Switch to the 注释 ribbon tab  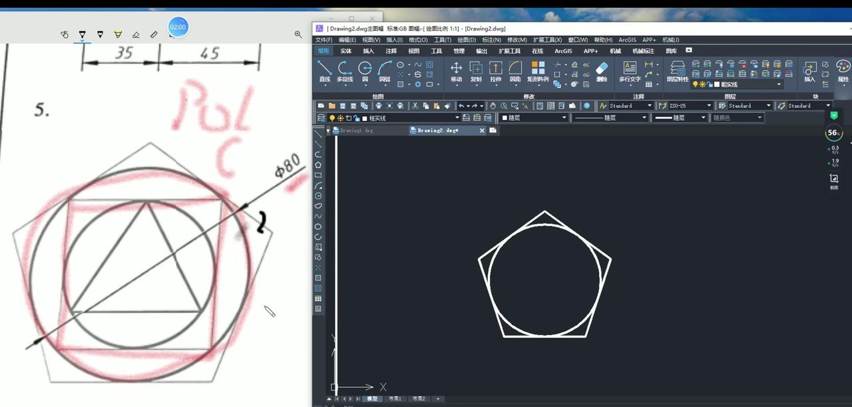tap(391, 51)
